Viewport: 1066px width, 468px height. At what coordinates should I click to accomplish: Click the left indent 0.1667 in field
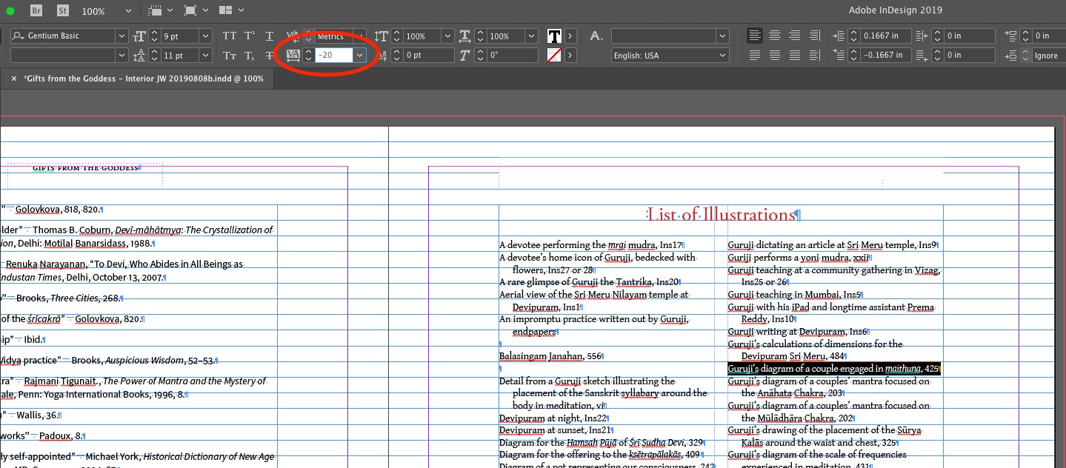[885, 36]
